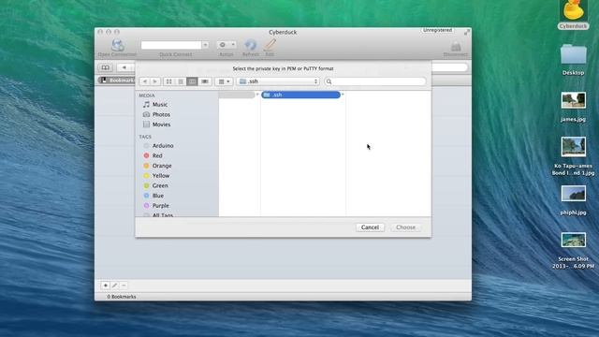Go forward in the file dialog
The image size is (599, 337).
tap(155, 81)
